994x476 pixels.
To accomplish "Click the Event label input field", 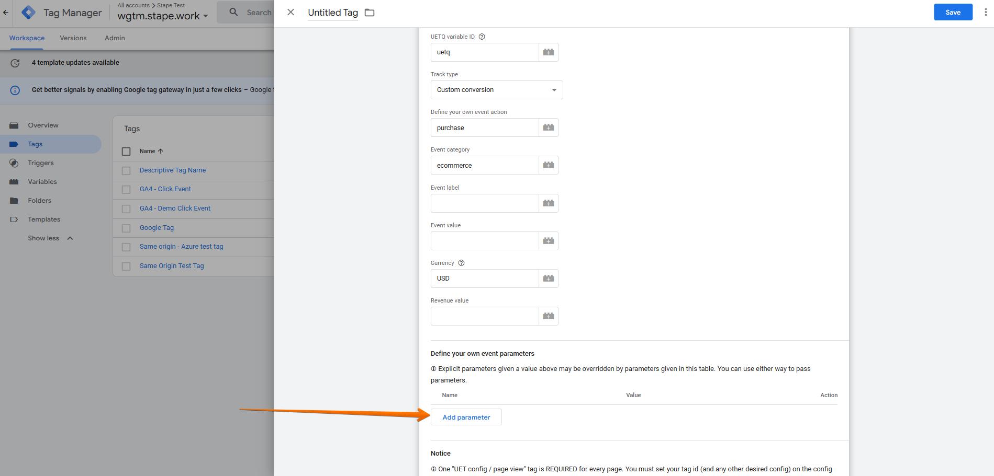I will 485,203.
